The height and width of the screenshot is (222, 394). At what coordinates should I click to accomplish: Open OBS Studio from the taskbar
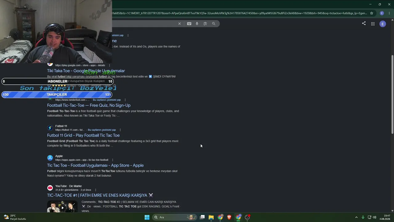(247, 217)
